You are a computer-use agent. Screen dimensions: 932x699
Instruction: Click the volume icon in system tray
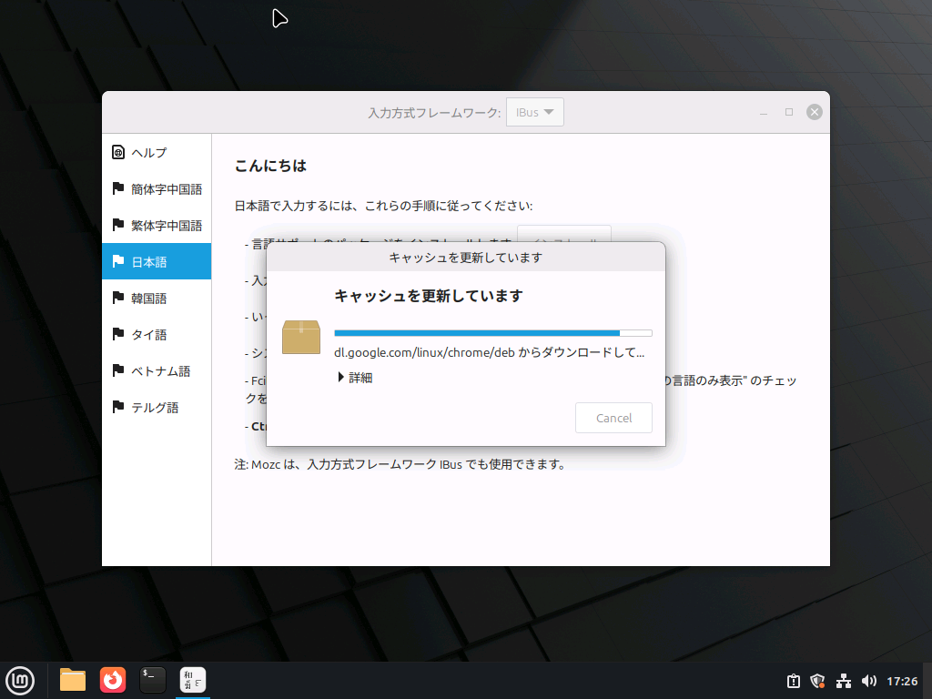(868, 680)
